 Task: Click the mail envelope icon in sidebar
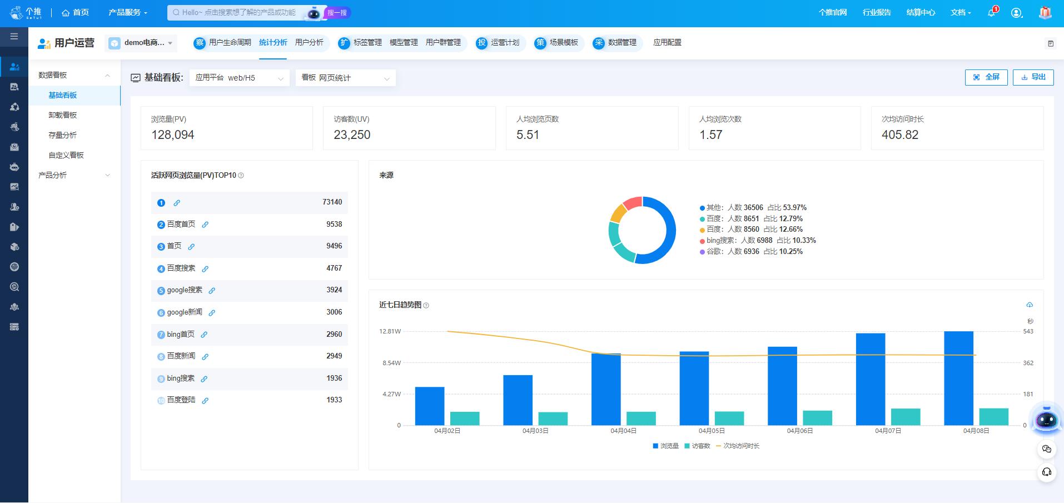click(14, 147)
